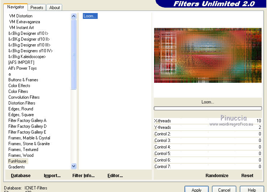Select VM Extravaganza category
Viewport: 267px width, 192px height.
coord(25,22)
